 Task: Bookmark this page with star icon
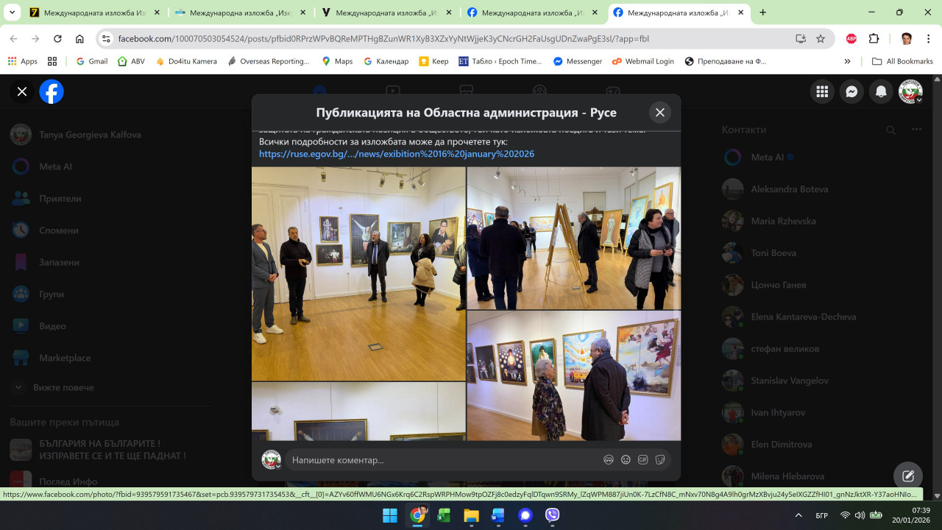pos(821,39)
